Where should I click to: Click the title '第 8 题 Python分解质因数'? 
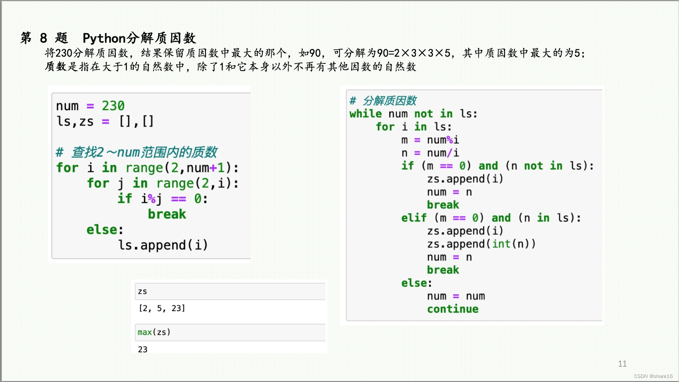108,38
